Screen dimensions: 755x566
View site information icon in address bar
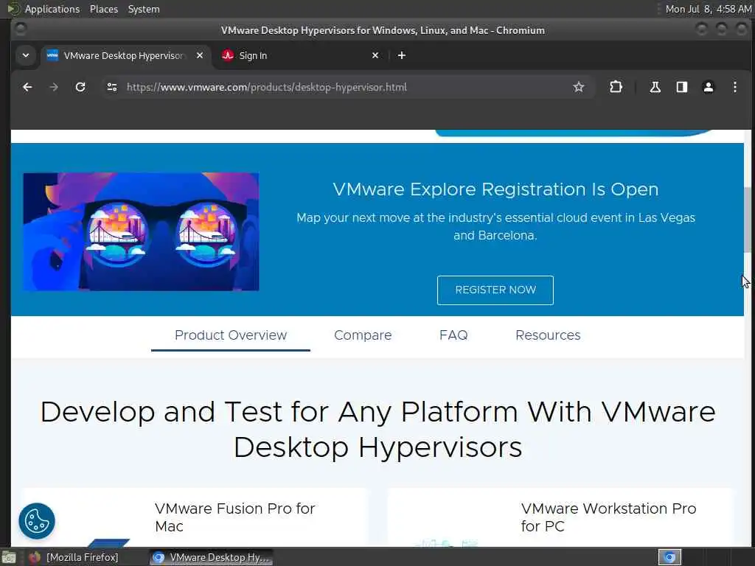(112, 87)
